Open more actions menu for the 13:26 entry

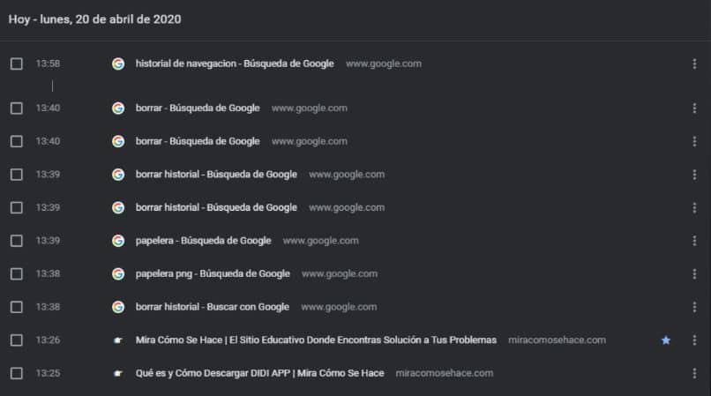695,340
